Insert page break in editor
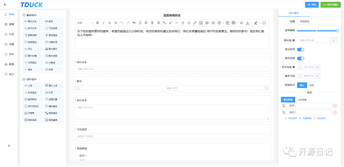 click(213, 23)
